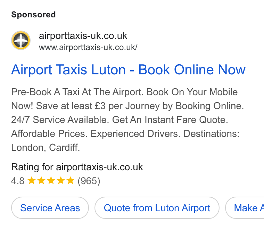Click the first gold rating star

point(32,181)
